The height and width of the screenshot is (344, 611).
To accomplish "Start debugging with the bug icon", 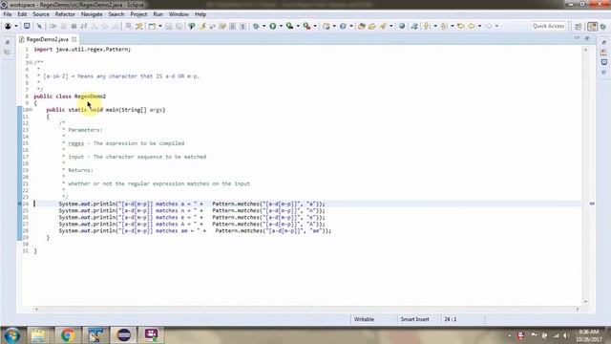I will pos(256,26).
